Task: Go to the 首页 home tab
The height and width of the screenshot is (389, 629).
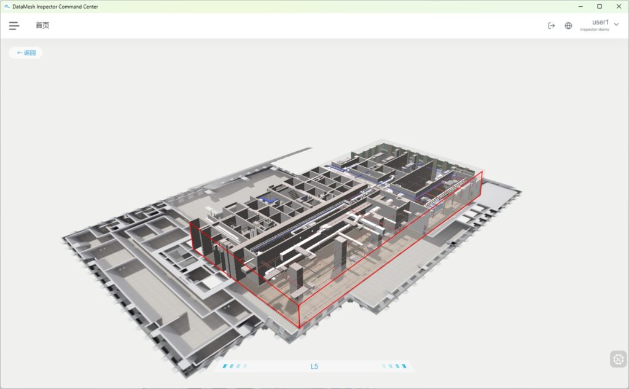Action: (x=42, y=26)
